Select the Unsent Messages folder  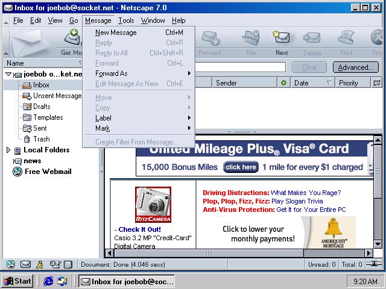click(x=52, y=96)
